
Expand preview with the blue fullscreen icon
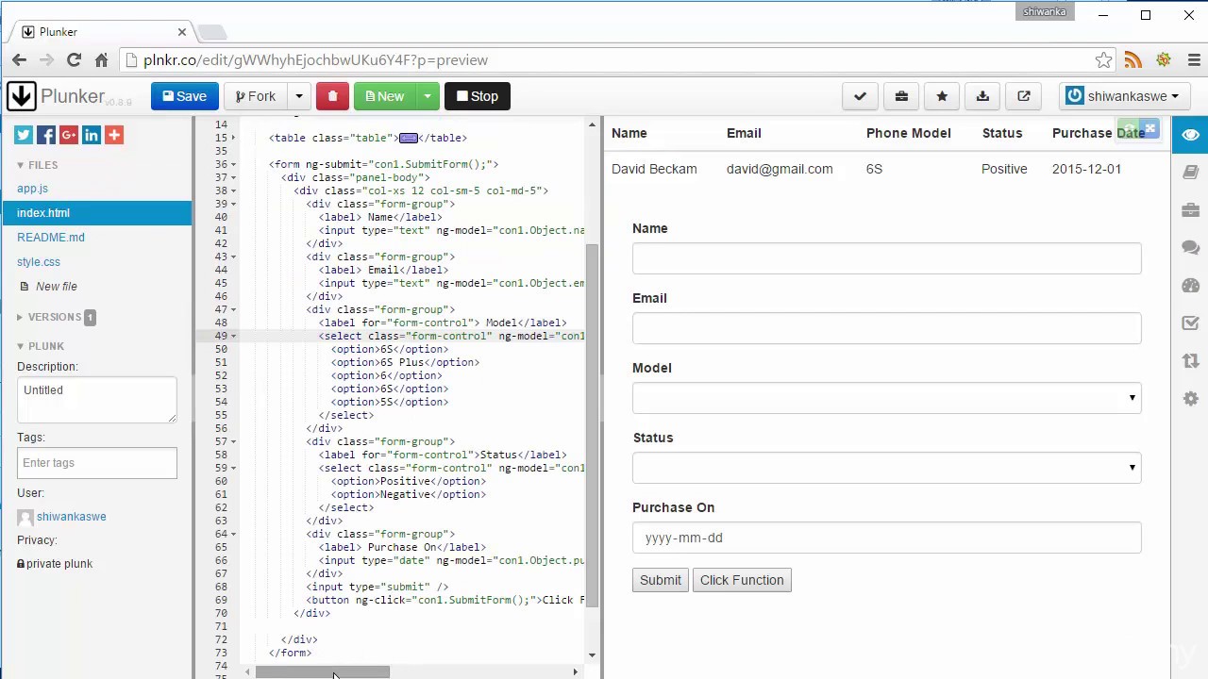pyautogui.click(x=1149, y=128)
